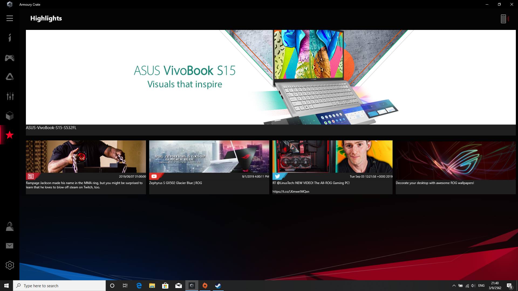Open Steam from the taskbar
The image size is (518, 291).
[218, 286]
